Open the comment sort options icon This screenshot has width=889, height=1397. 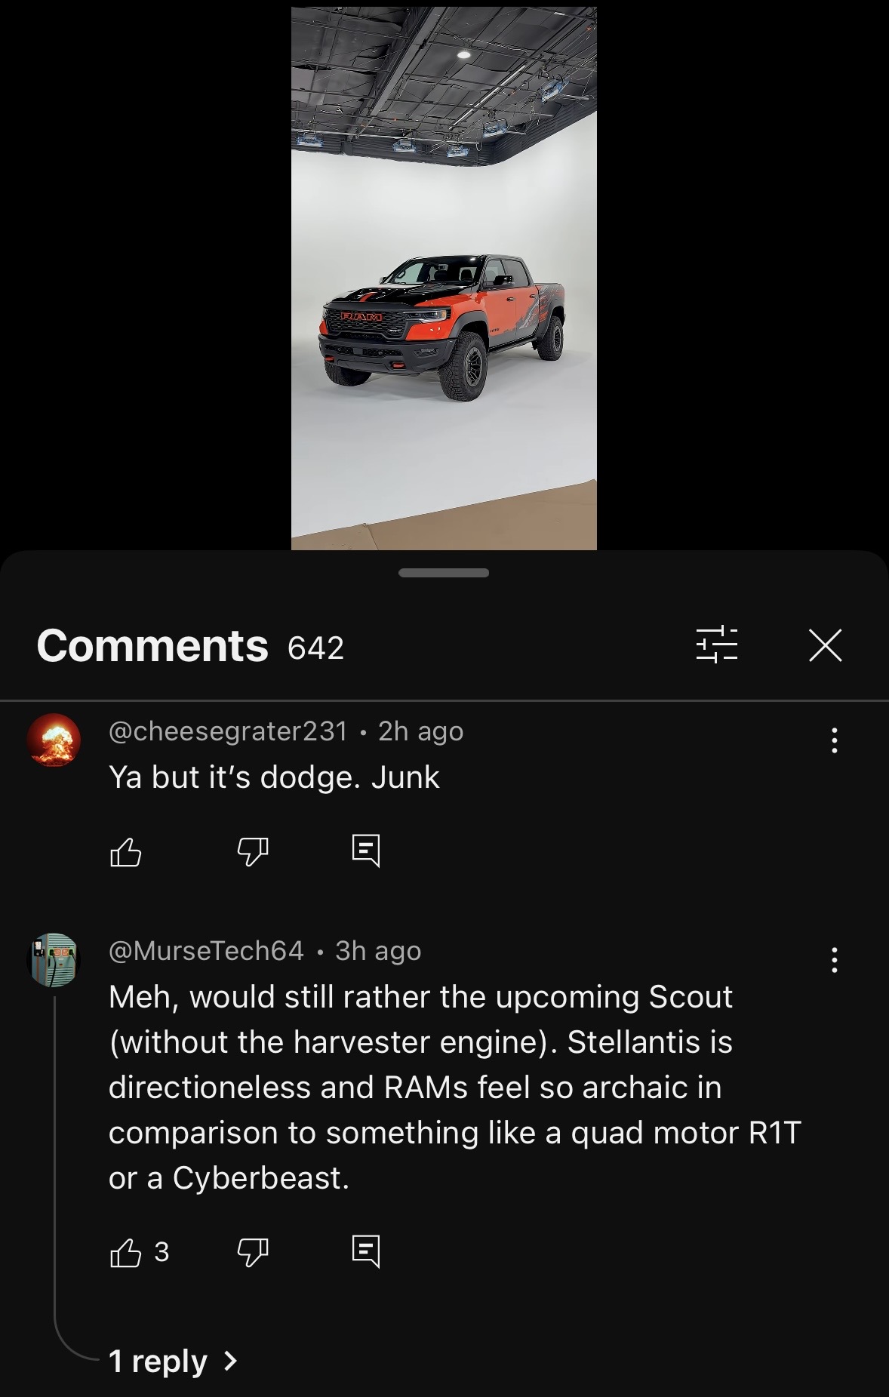coord(716,645)
